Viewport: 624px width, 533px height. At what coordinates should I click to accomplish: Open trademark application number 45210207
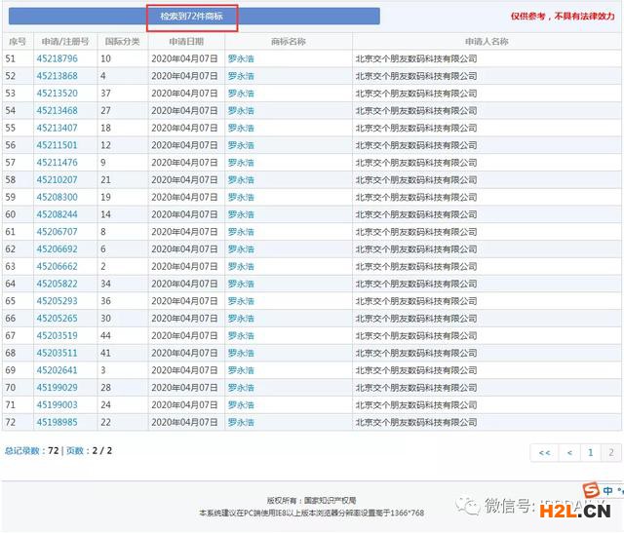[57, 180]
